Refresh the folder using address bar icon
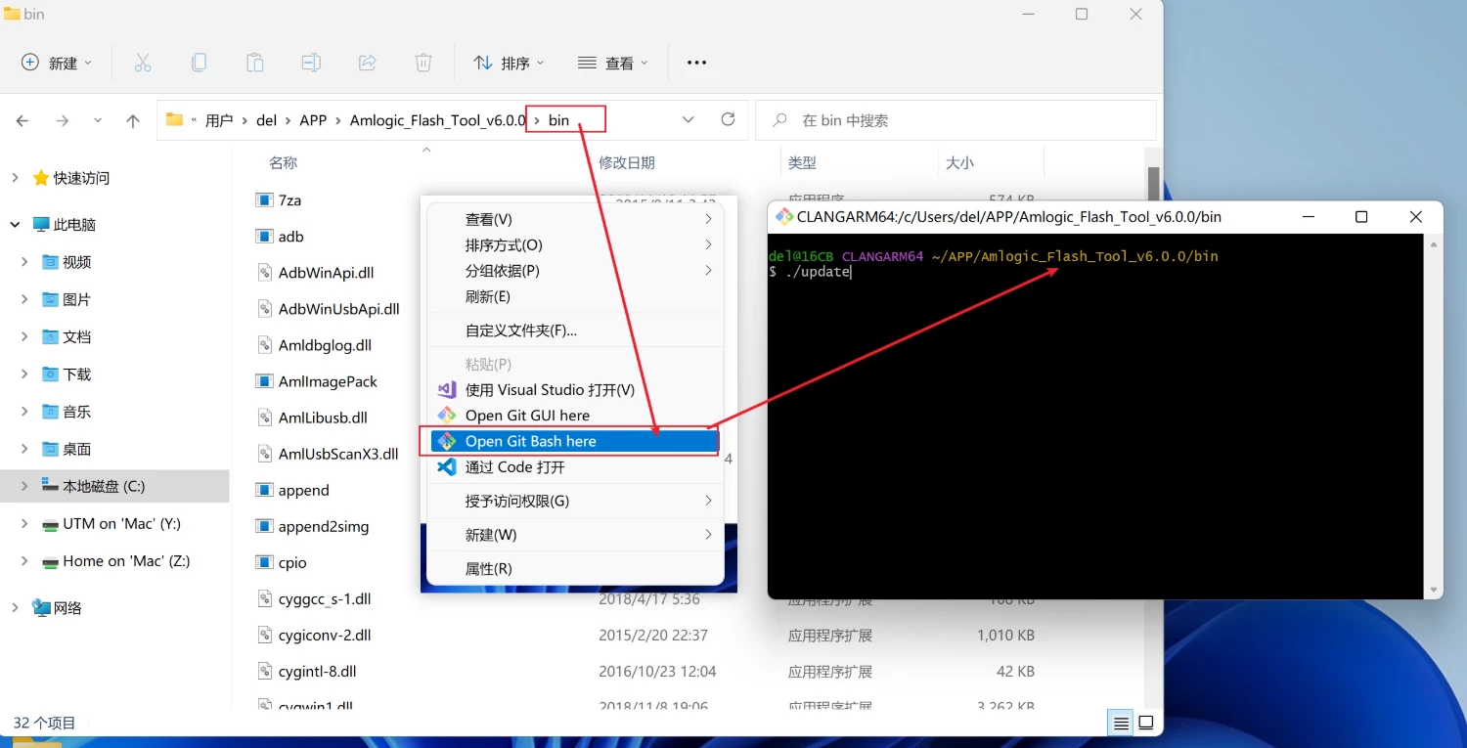This screenshot has height=748, width=1467. click(728, 119)
